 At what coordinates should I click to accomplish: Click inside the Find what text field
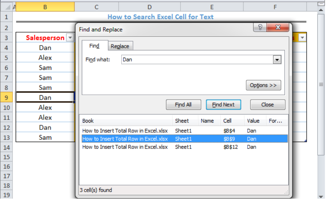coord(197,60)
